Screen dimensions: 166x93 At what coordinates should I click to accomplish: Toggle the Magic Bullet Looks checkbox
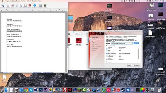point(107,53)
